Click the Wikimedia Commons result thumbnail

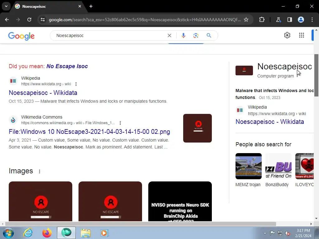(x=197, y=128)
